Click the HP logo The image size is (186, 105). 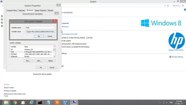click(176, 41)
